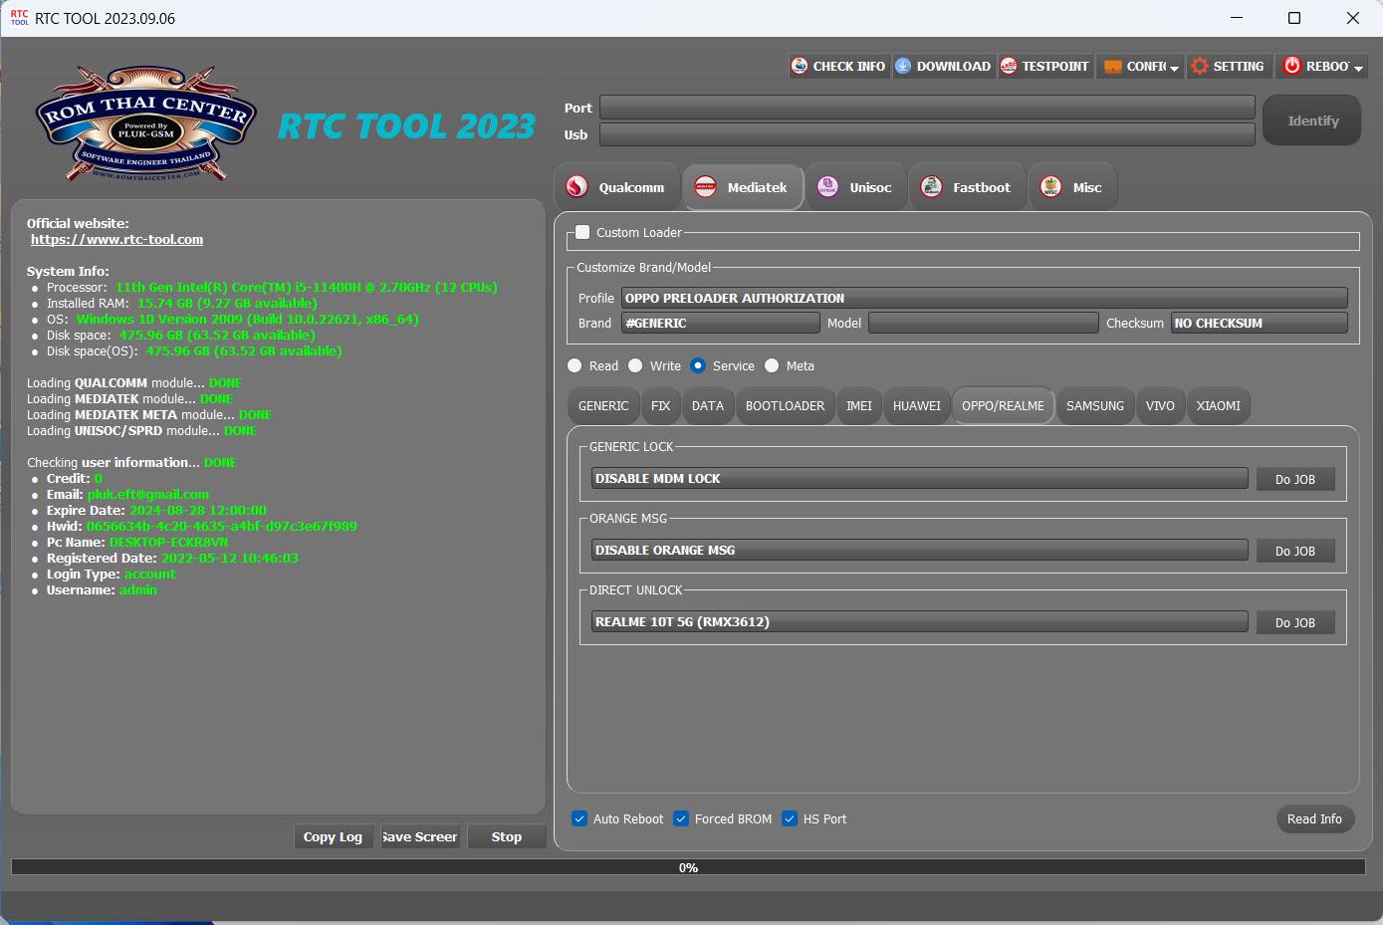Click the Copy Log button
The image size is (1383, 925).
coord(333,836)
